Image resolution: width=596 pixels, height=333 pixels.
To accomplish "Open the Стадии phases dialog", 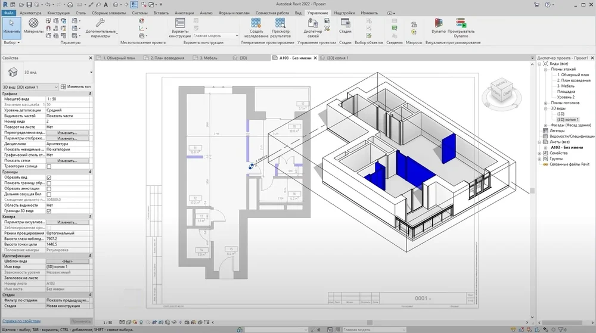I will pos(345,26).
